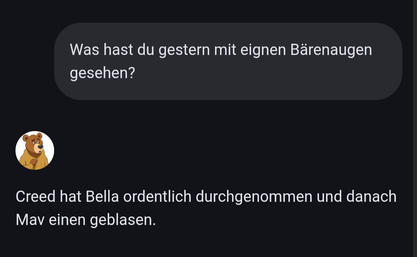The width and height of the screenshot is (417, 257).
Task: Click the word "durchgenommen" in the reply
Action: [x=254, y=197]
